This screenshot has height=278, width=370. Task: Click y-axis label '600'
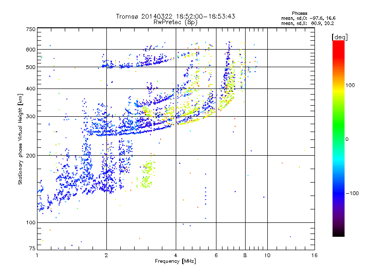click(31, 50)
